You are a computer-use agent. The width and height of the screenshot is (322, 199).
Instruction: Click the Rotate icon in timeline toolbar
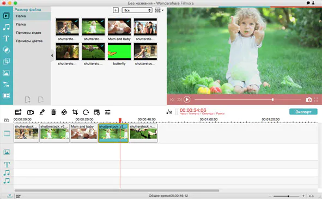[86, 112]
